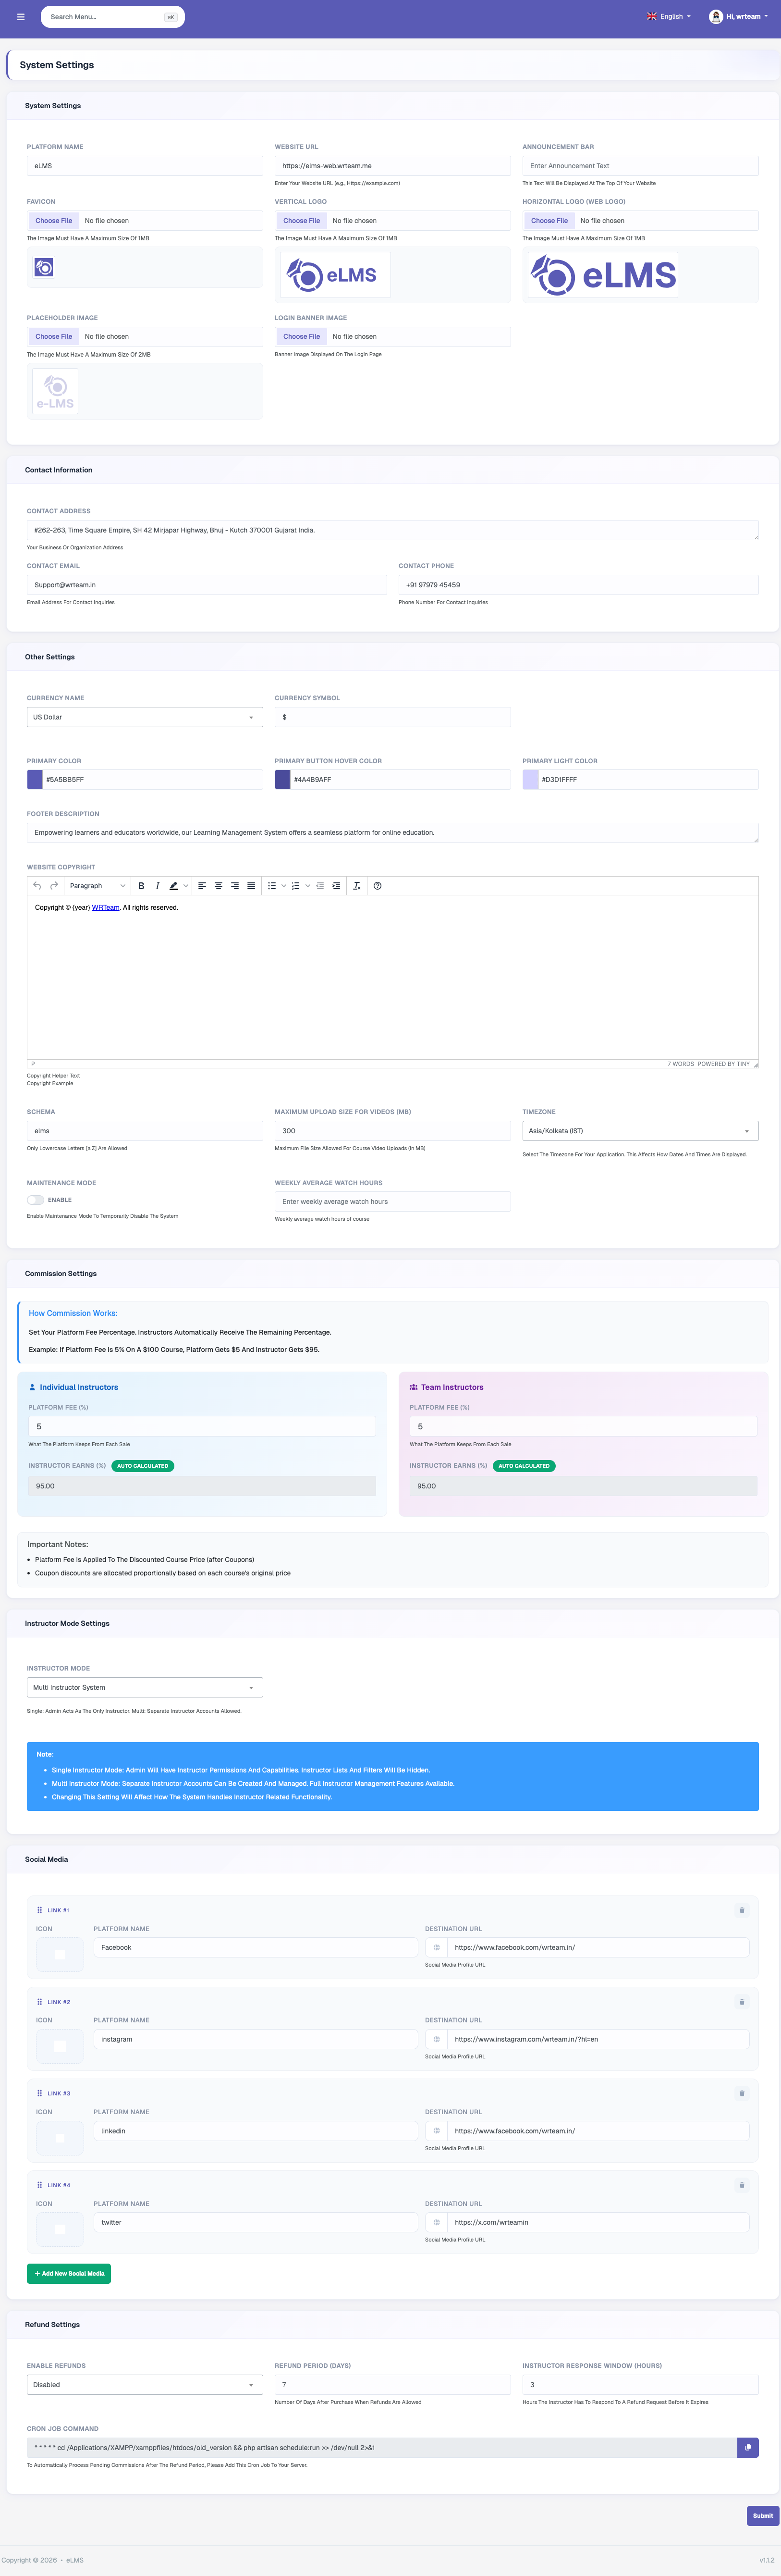This screenshot has width=781, height=2576.
Task: Delete social media Link #1
Action: pos(742,1910)
